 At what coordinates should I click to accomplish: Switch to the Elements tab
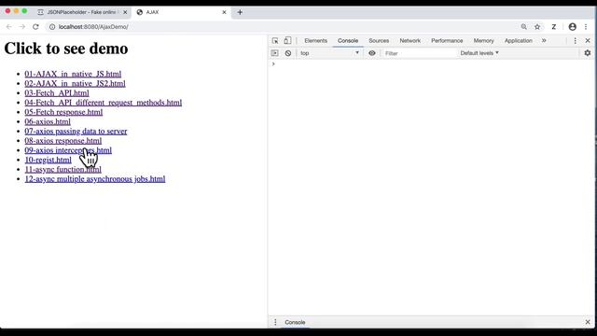315,40
